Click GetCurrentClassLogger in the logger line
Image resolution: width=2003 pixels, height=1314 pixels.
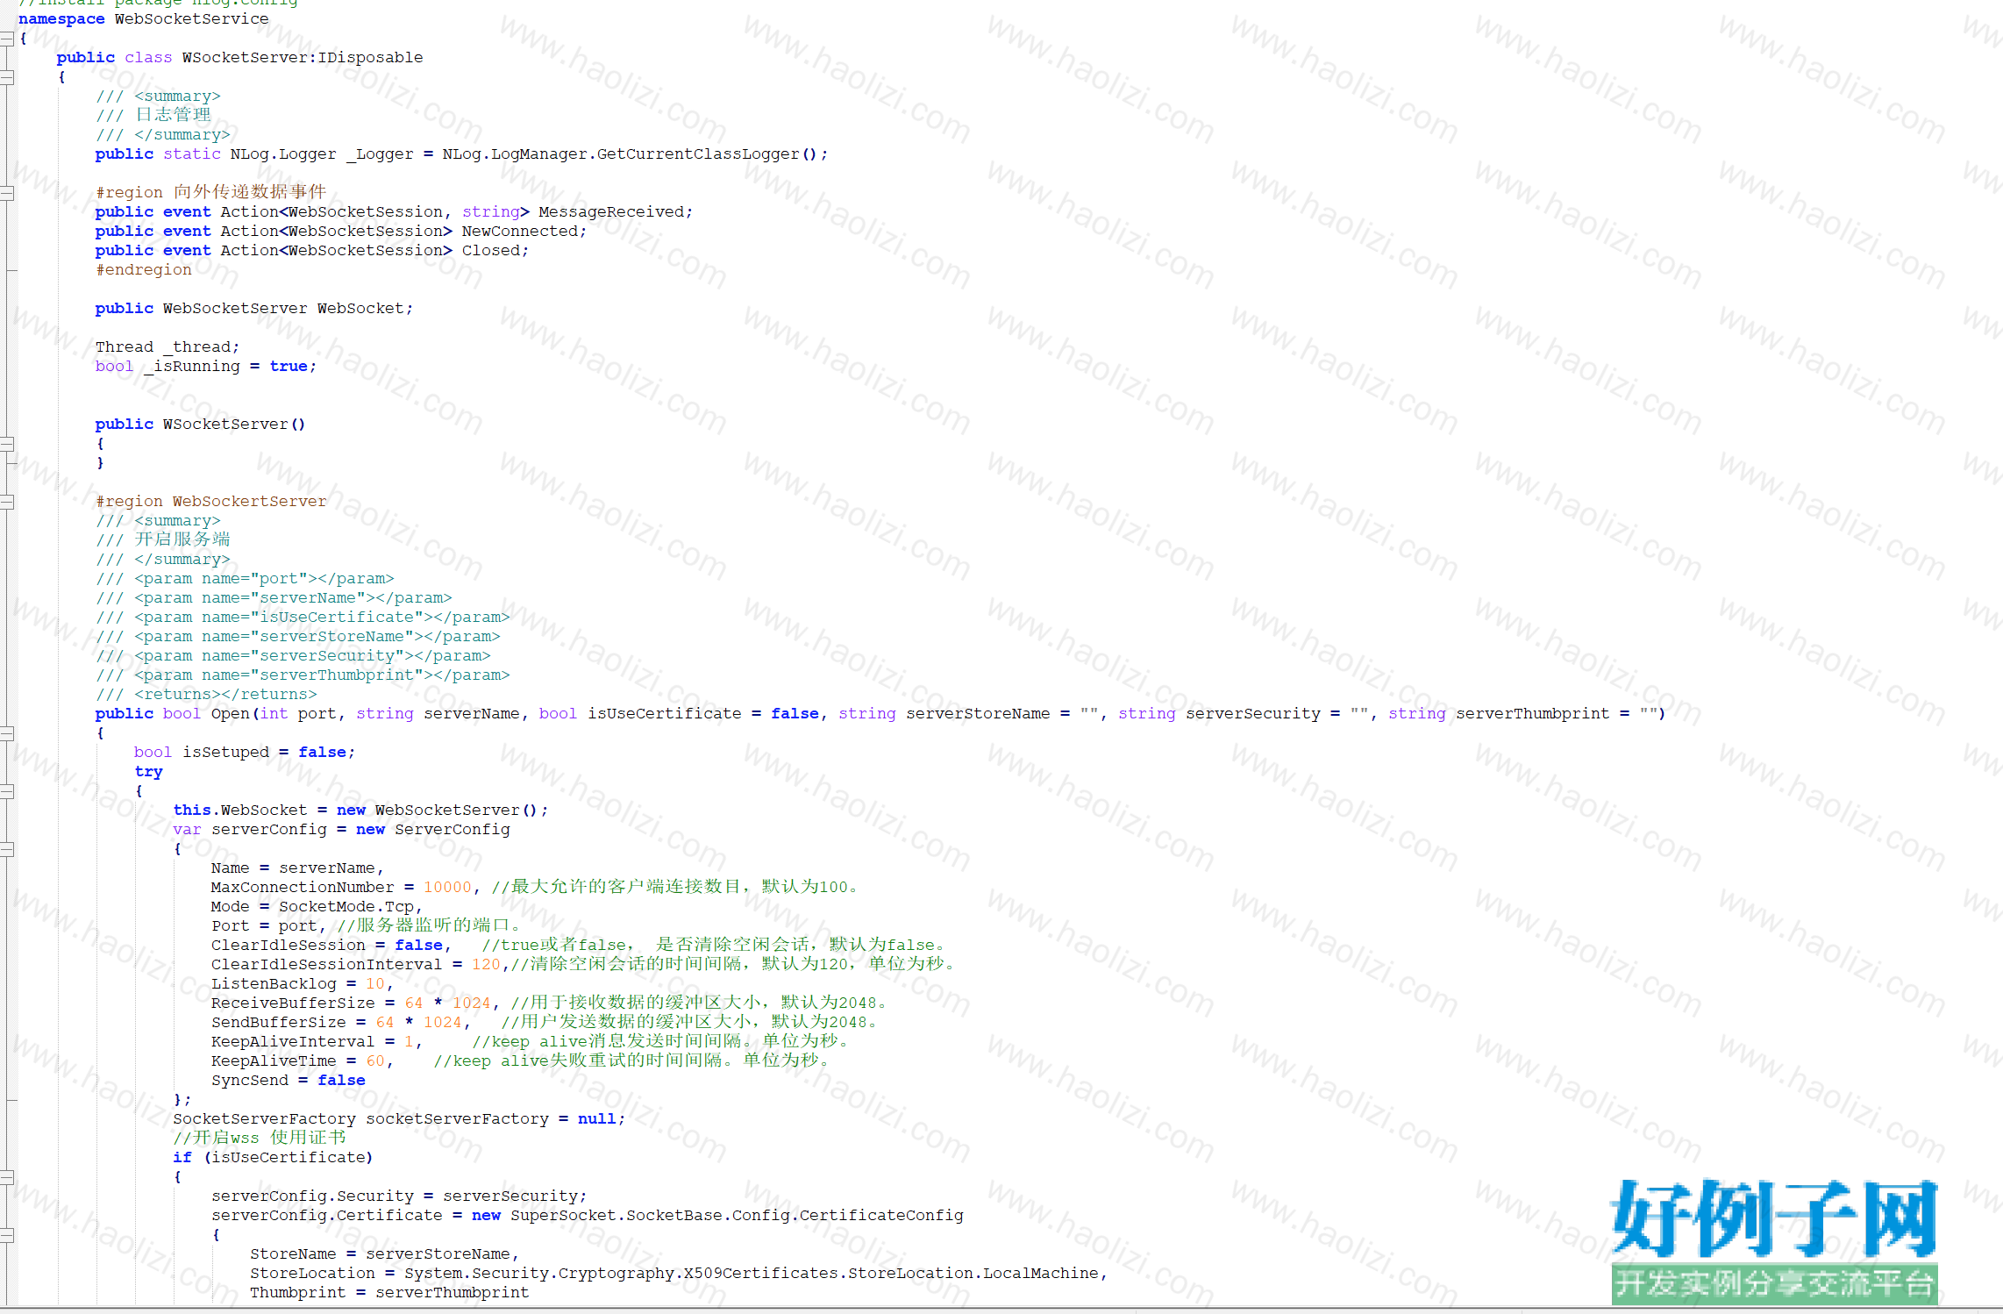[x=698, y=154]
